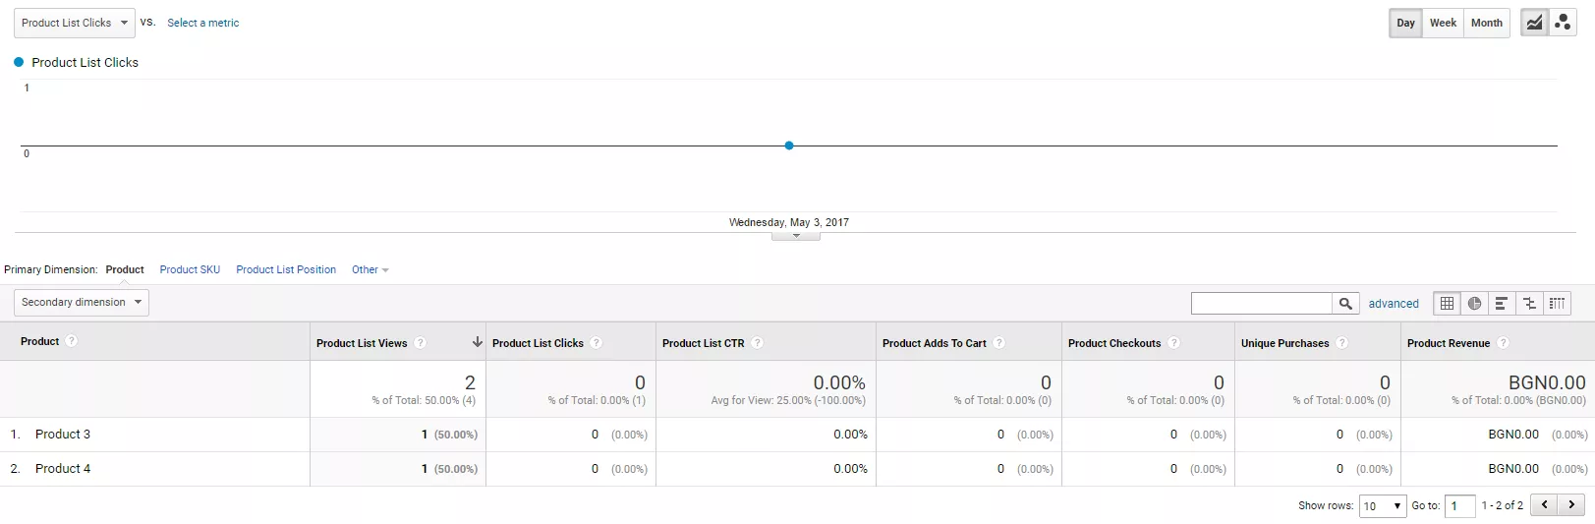
Task: Select the performance bar view icon
Action: (1502, 304)
